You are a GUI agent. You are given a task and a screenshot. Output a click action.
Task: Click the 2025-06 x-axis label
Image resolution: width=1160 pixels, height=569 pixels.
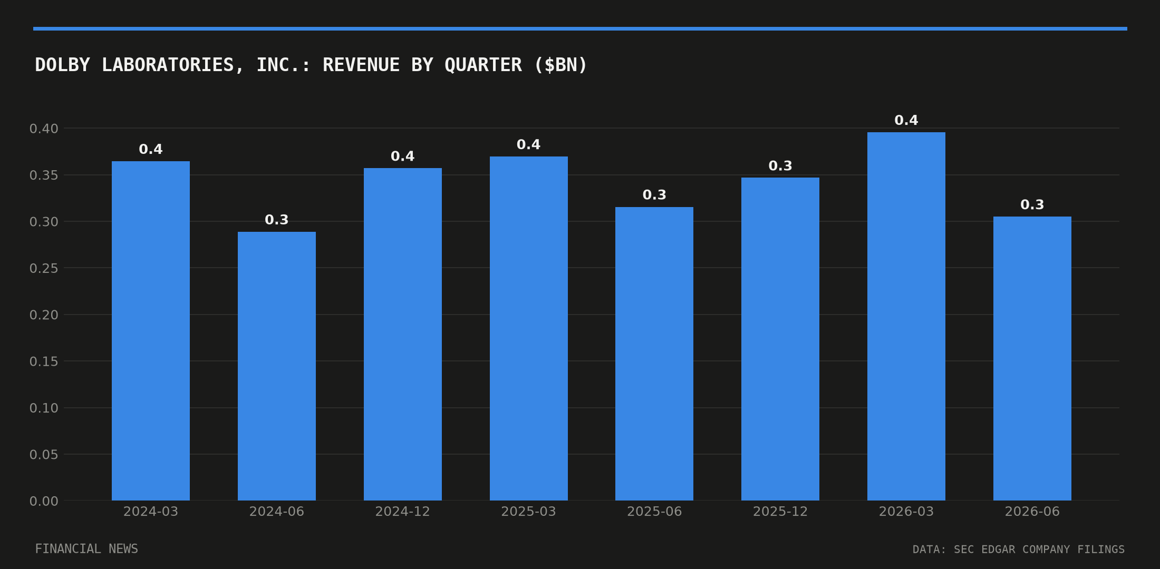[654, 512]
